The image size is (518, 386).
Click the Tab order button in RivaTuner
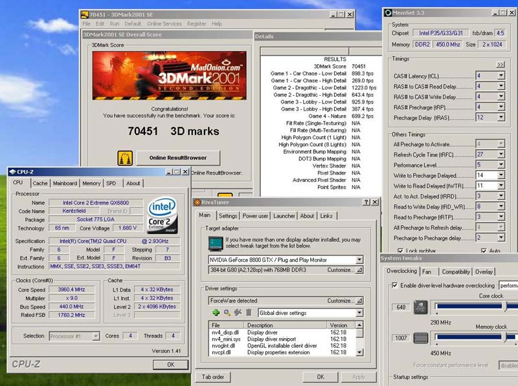pyautogui.click(x=213, y=377)
